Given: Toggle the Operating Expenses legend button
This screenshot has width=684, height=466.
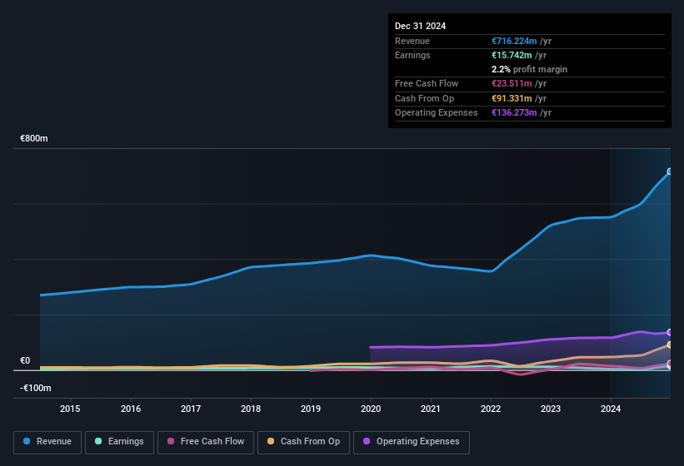Looking at the screenshot, I should [x=412, y=442].
